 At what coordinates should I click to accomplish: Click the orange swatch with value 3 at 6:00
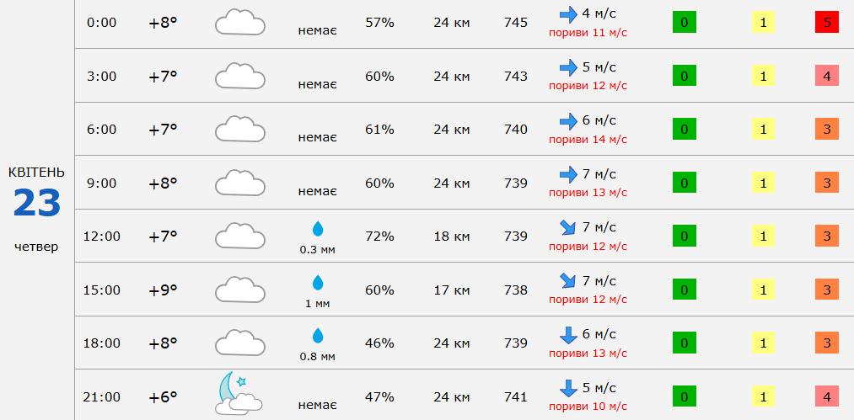click(827, 130)
